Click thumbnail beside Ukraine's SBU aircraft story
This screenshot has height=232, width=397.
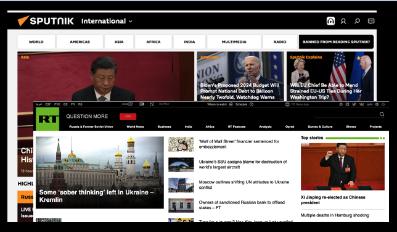(181, 165)
